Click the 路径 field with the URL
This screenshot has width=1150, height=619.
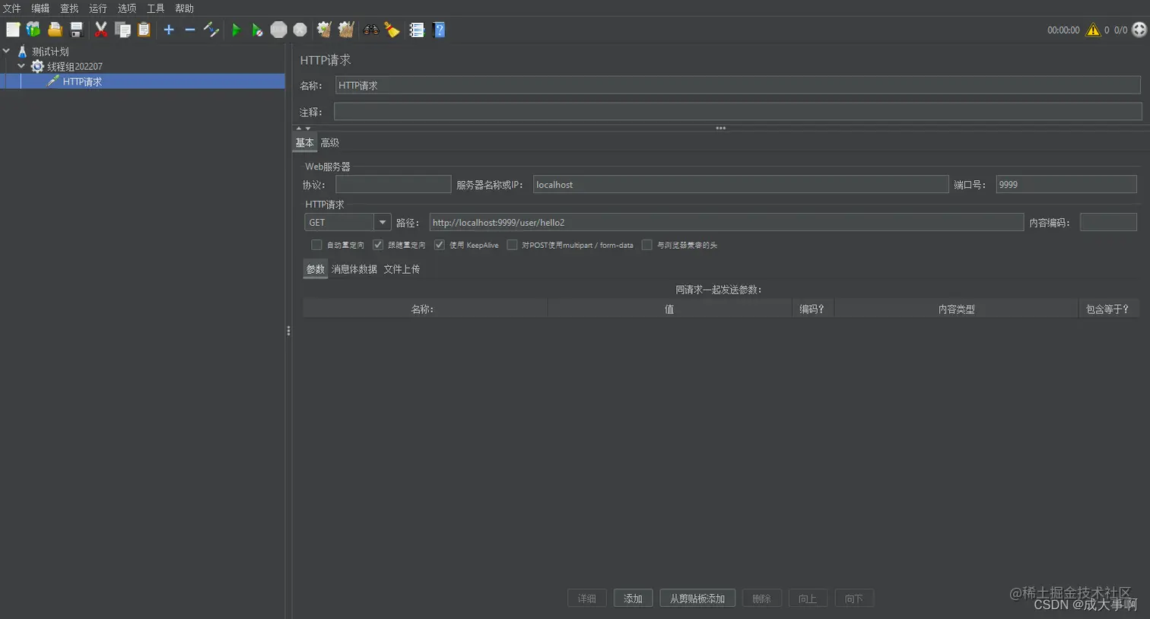(x=726, y=222)
